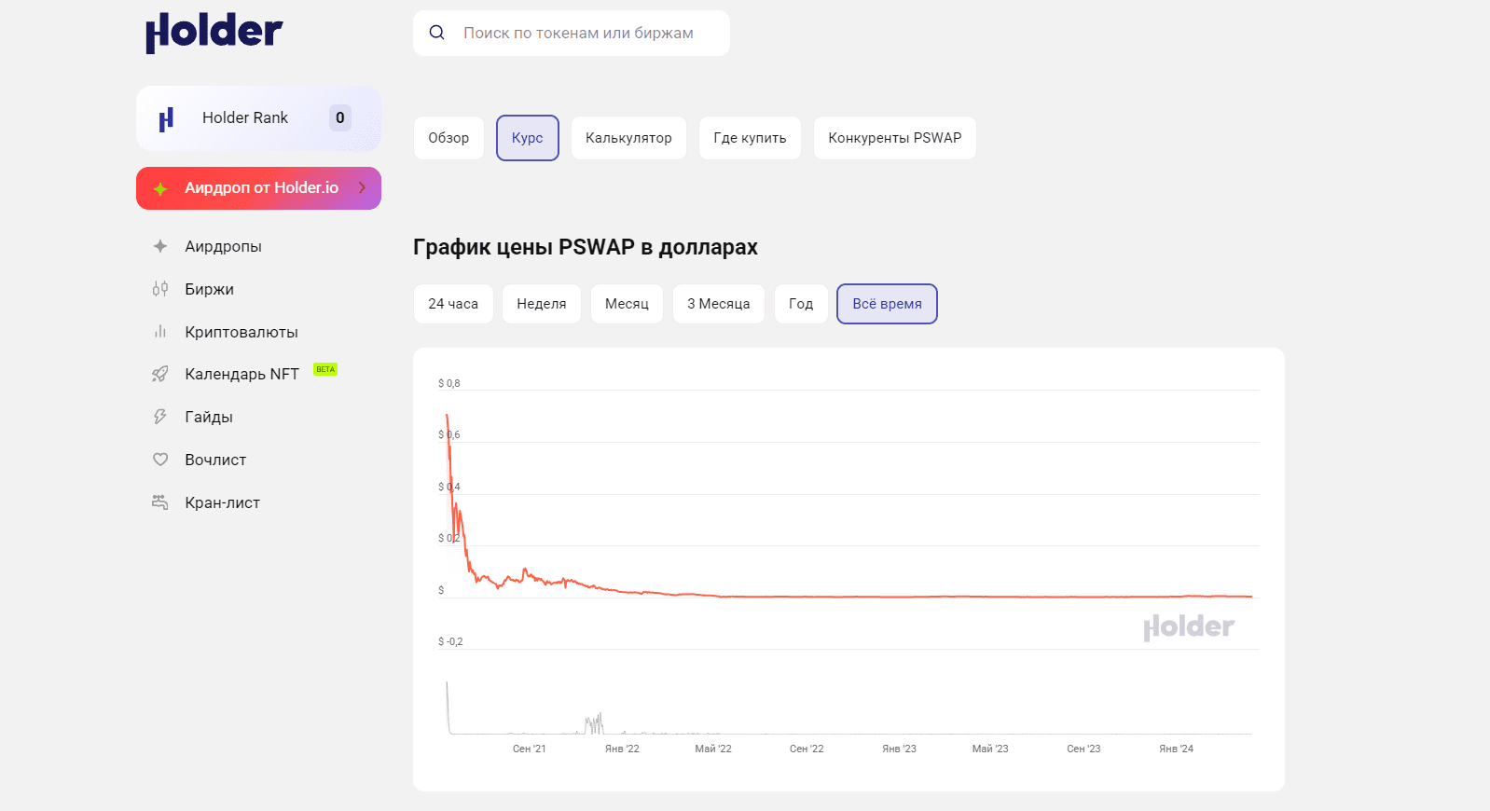Image resolution: width=1490 pixels, height=811 pixels.
Task: Open Кран-лист in sidebar
Action: 222,502
